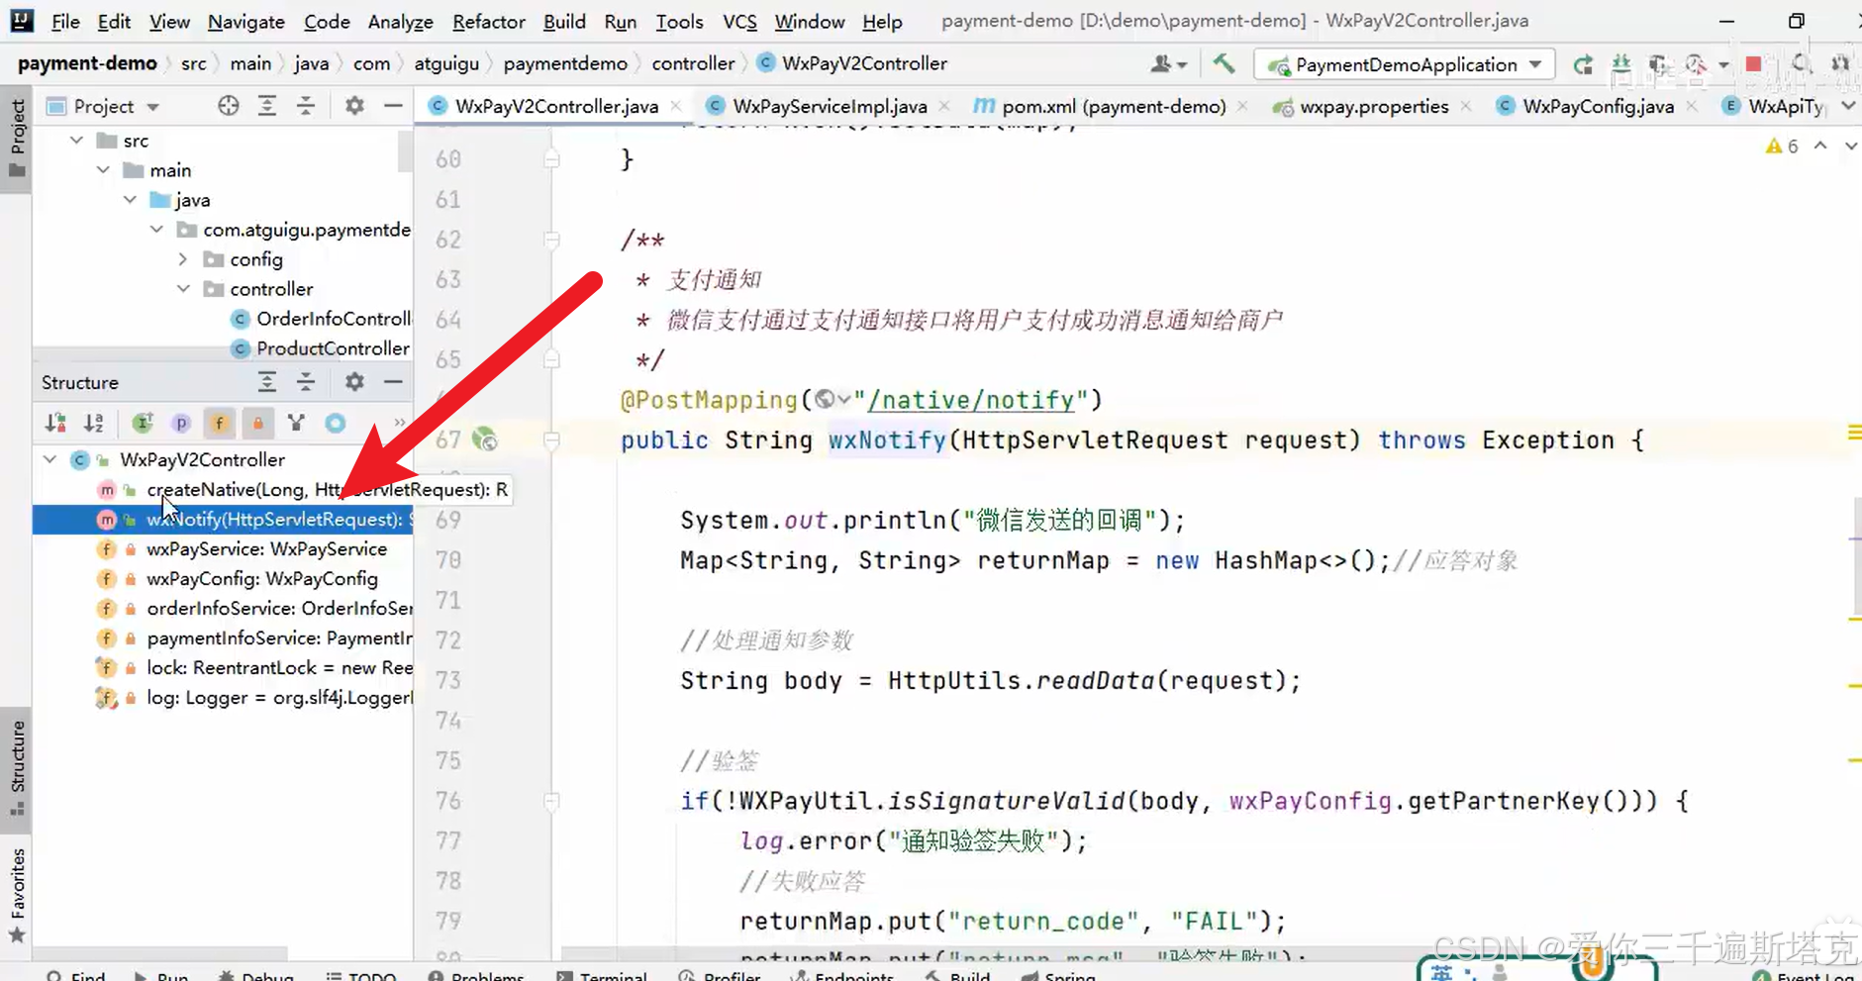
Task: Collapse all in the Project panel
Action: click(306, 106)
